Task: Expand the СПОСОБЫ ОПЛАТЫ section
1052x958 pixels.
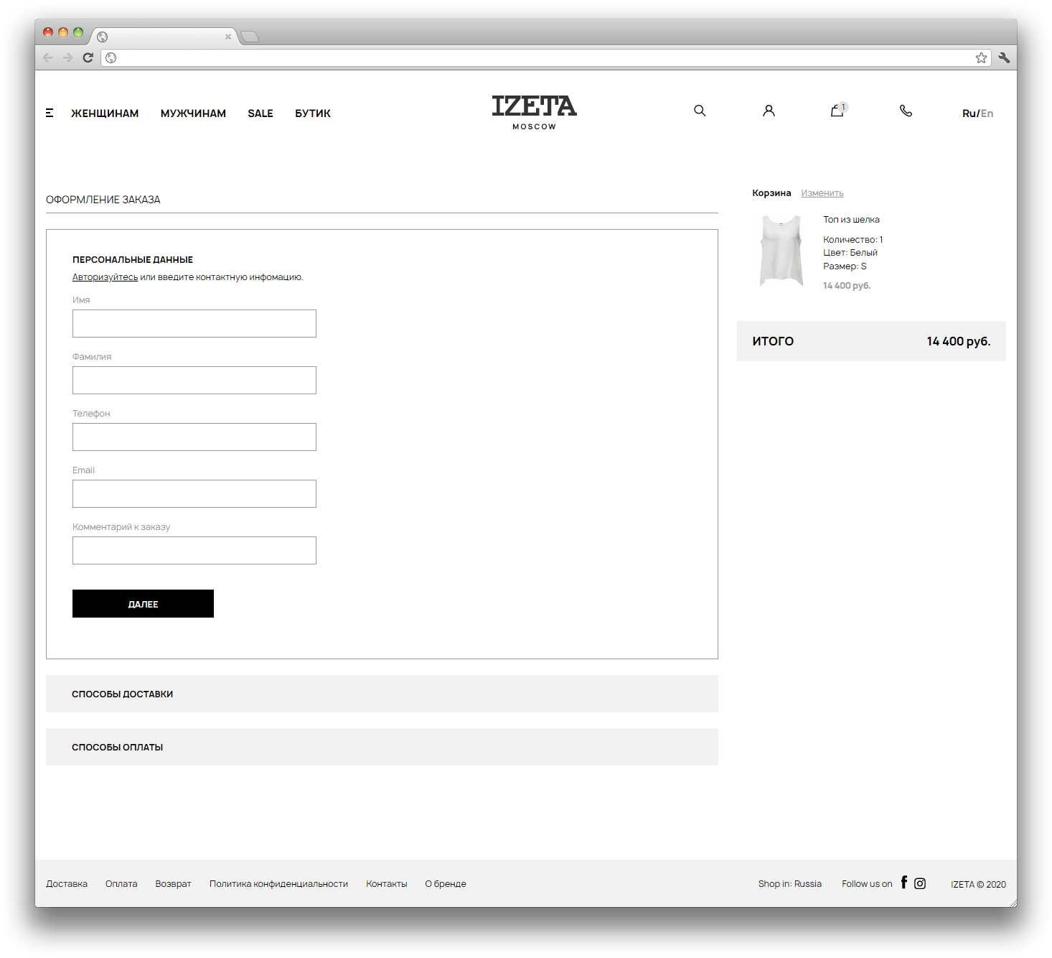Action: 382,747
